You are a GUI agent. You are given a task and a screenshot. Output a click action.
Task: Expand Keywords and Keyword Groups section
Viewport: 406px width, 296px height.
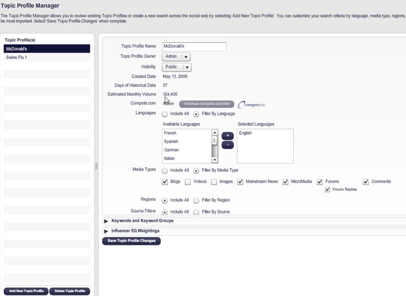[x=106, y=221]
